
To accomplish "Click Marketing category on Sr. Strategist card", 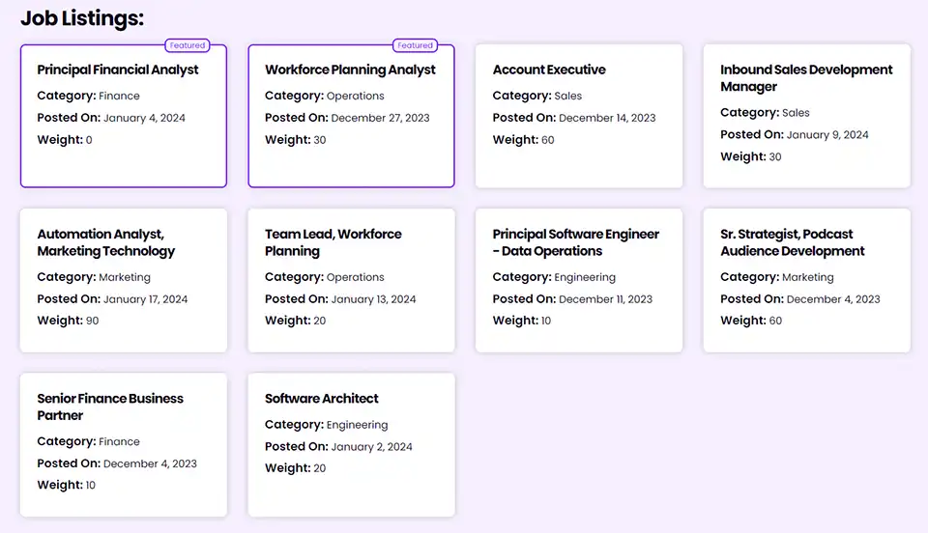I will tap(808, 277).
